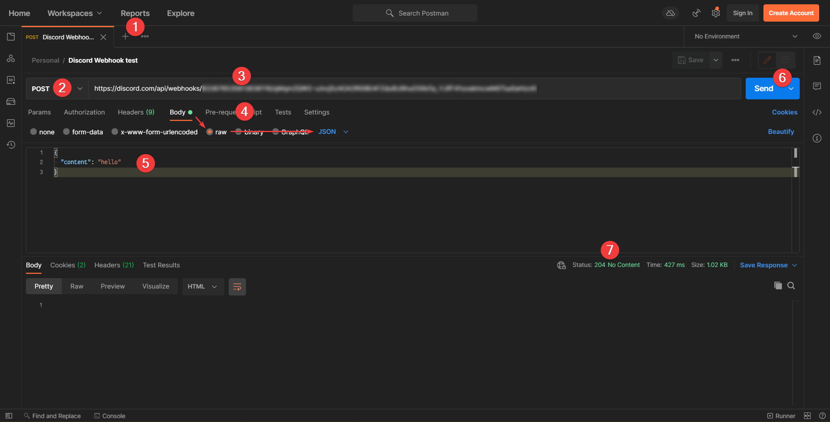Expand the Save Response dropdown
Screen dimensions: 830x422
795,265
